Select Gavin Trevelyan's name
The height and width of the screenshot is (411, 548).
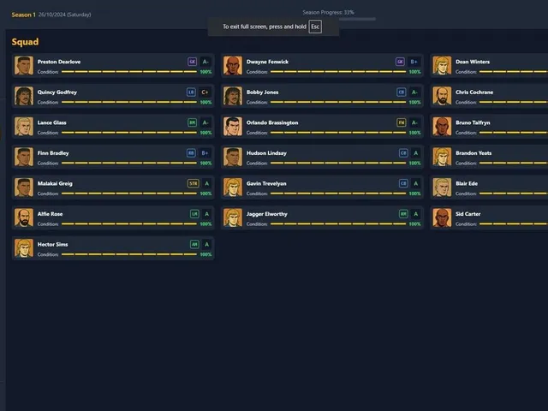click(x=266, y=183)
